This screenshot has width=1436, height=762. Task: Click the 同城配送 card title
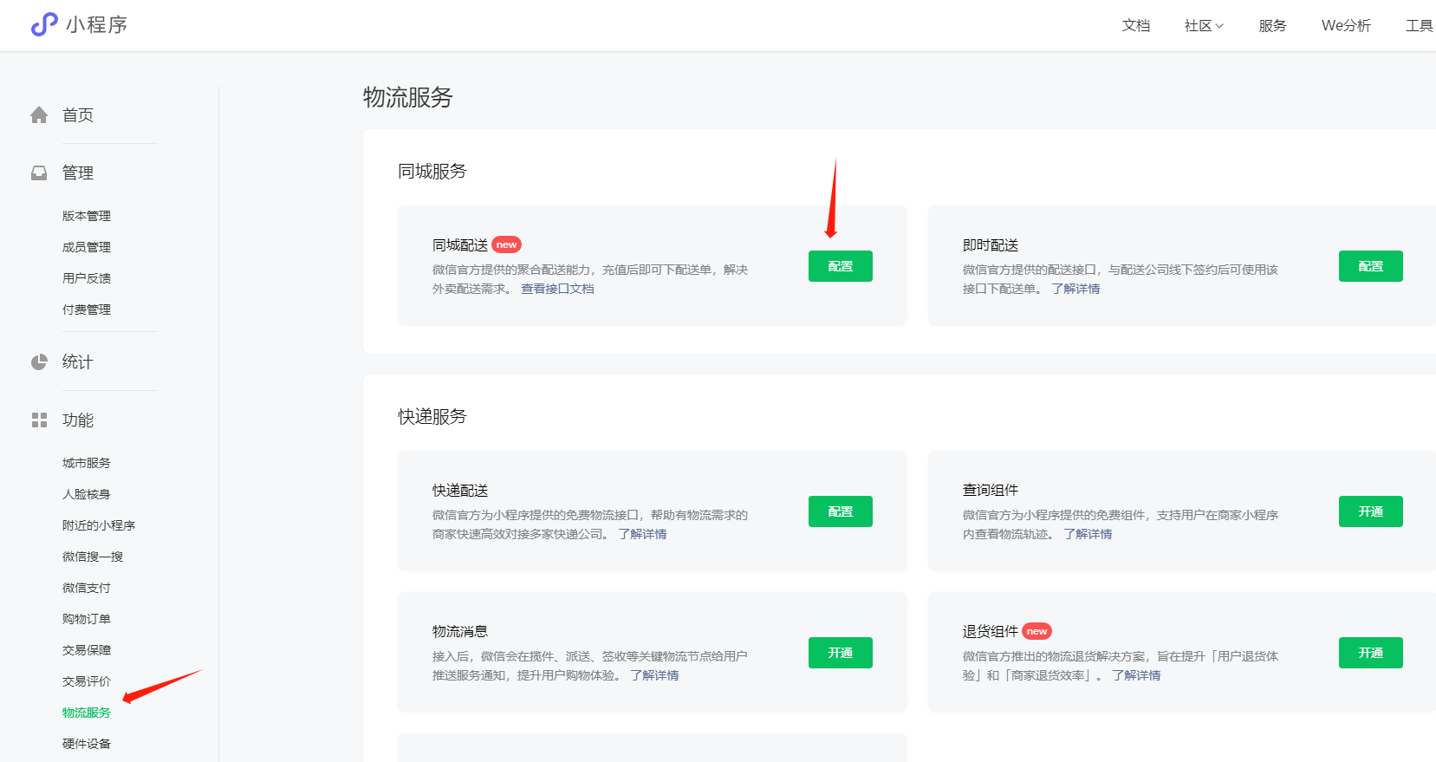[x=460, y=245]
